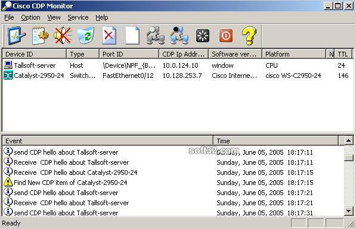Click the host computer icon beside Tallsoft-server
The height and width of the screenshot is (229, 356).
point(8,65)
